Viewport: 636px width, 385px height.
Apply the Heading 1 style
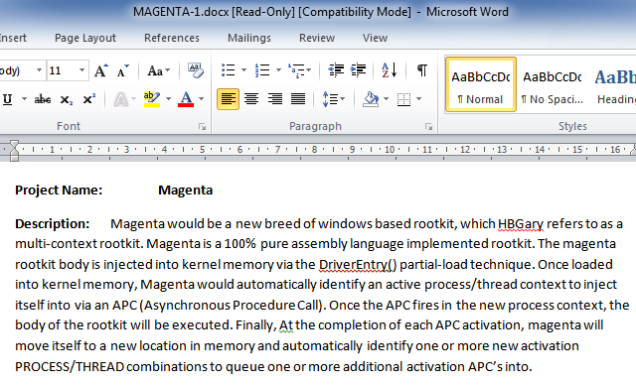(x=614, y=84)
